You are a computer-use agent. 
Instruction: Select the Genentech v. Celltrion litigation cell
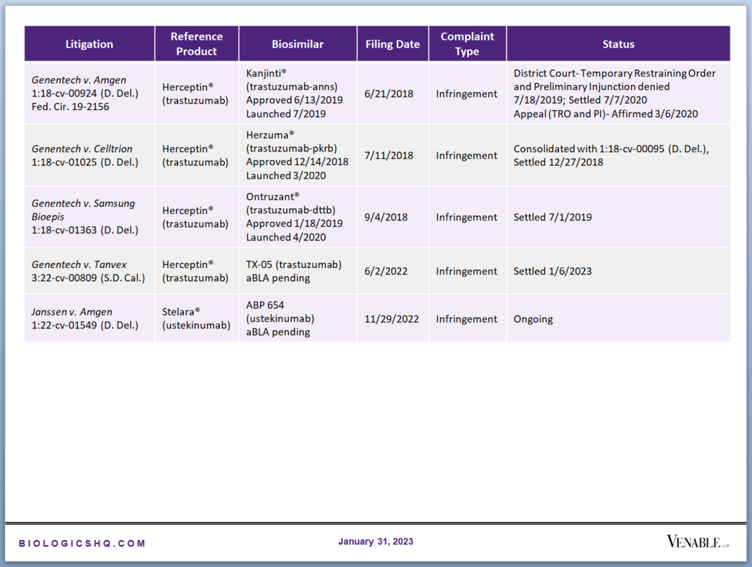[x=89, y=156]
